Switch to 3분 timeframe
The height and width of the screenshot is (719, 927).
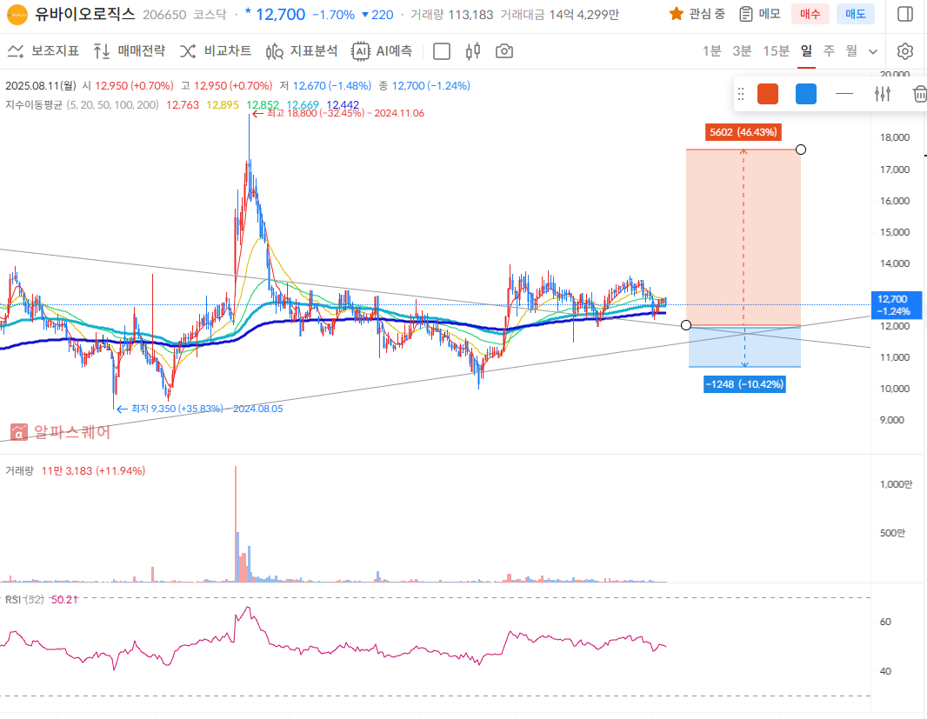point(742,51)
